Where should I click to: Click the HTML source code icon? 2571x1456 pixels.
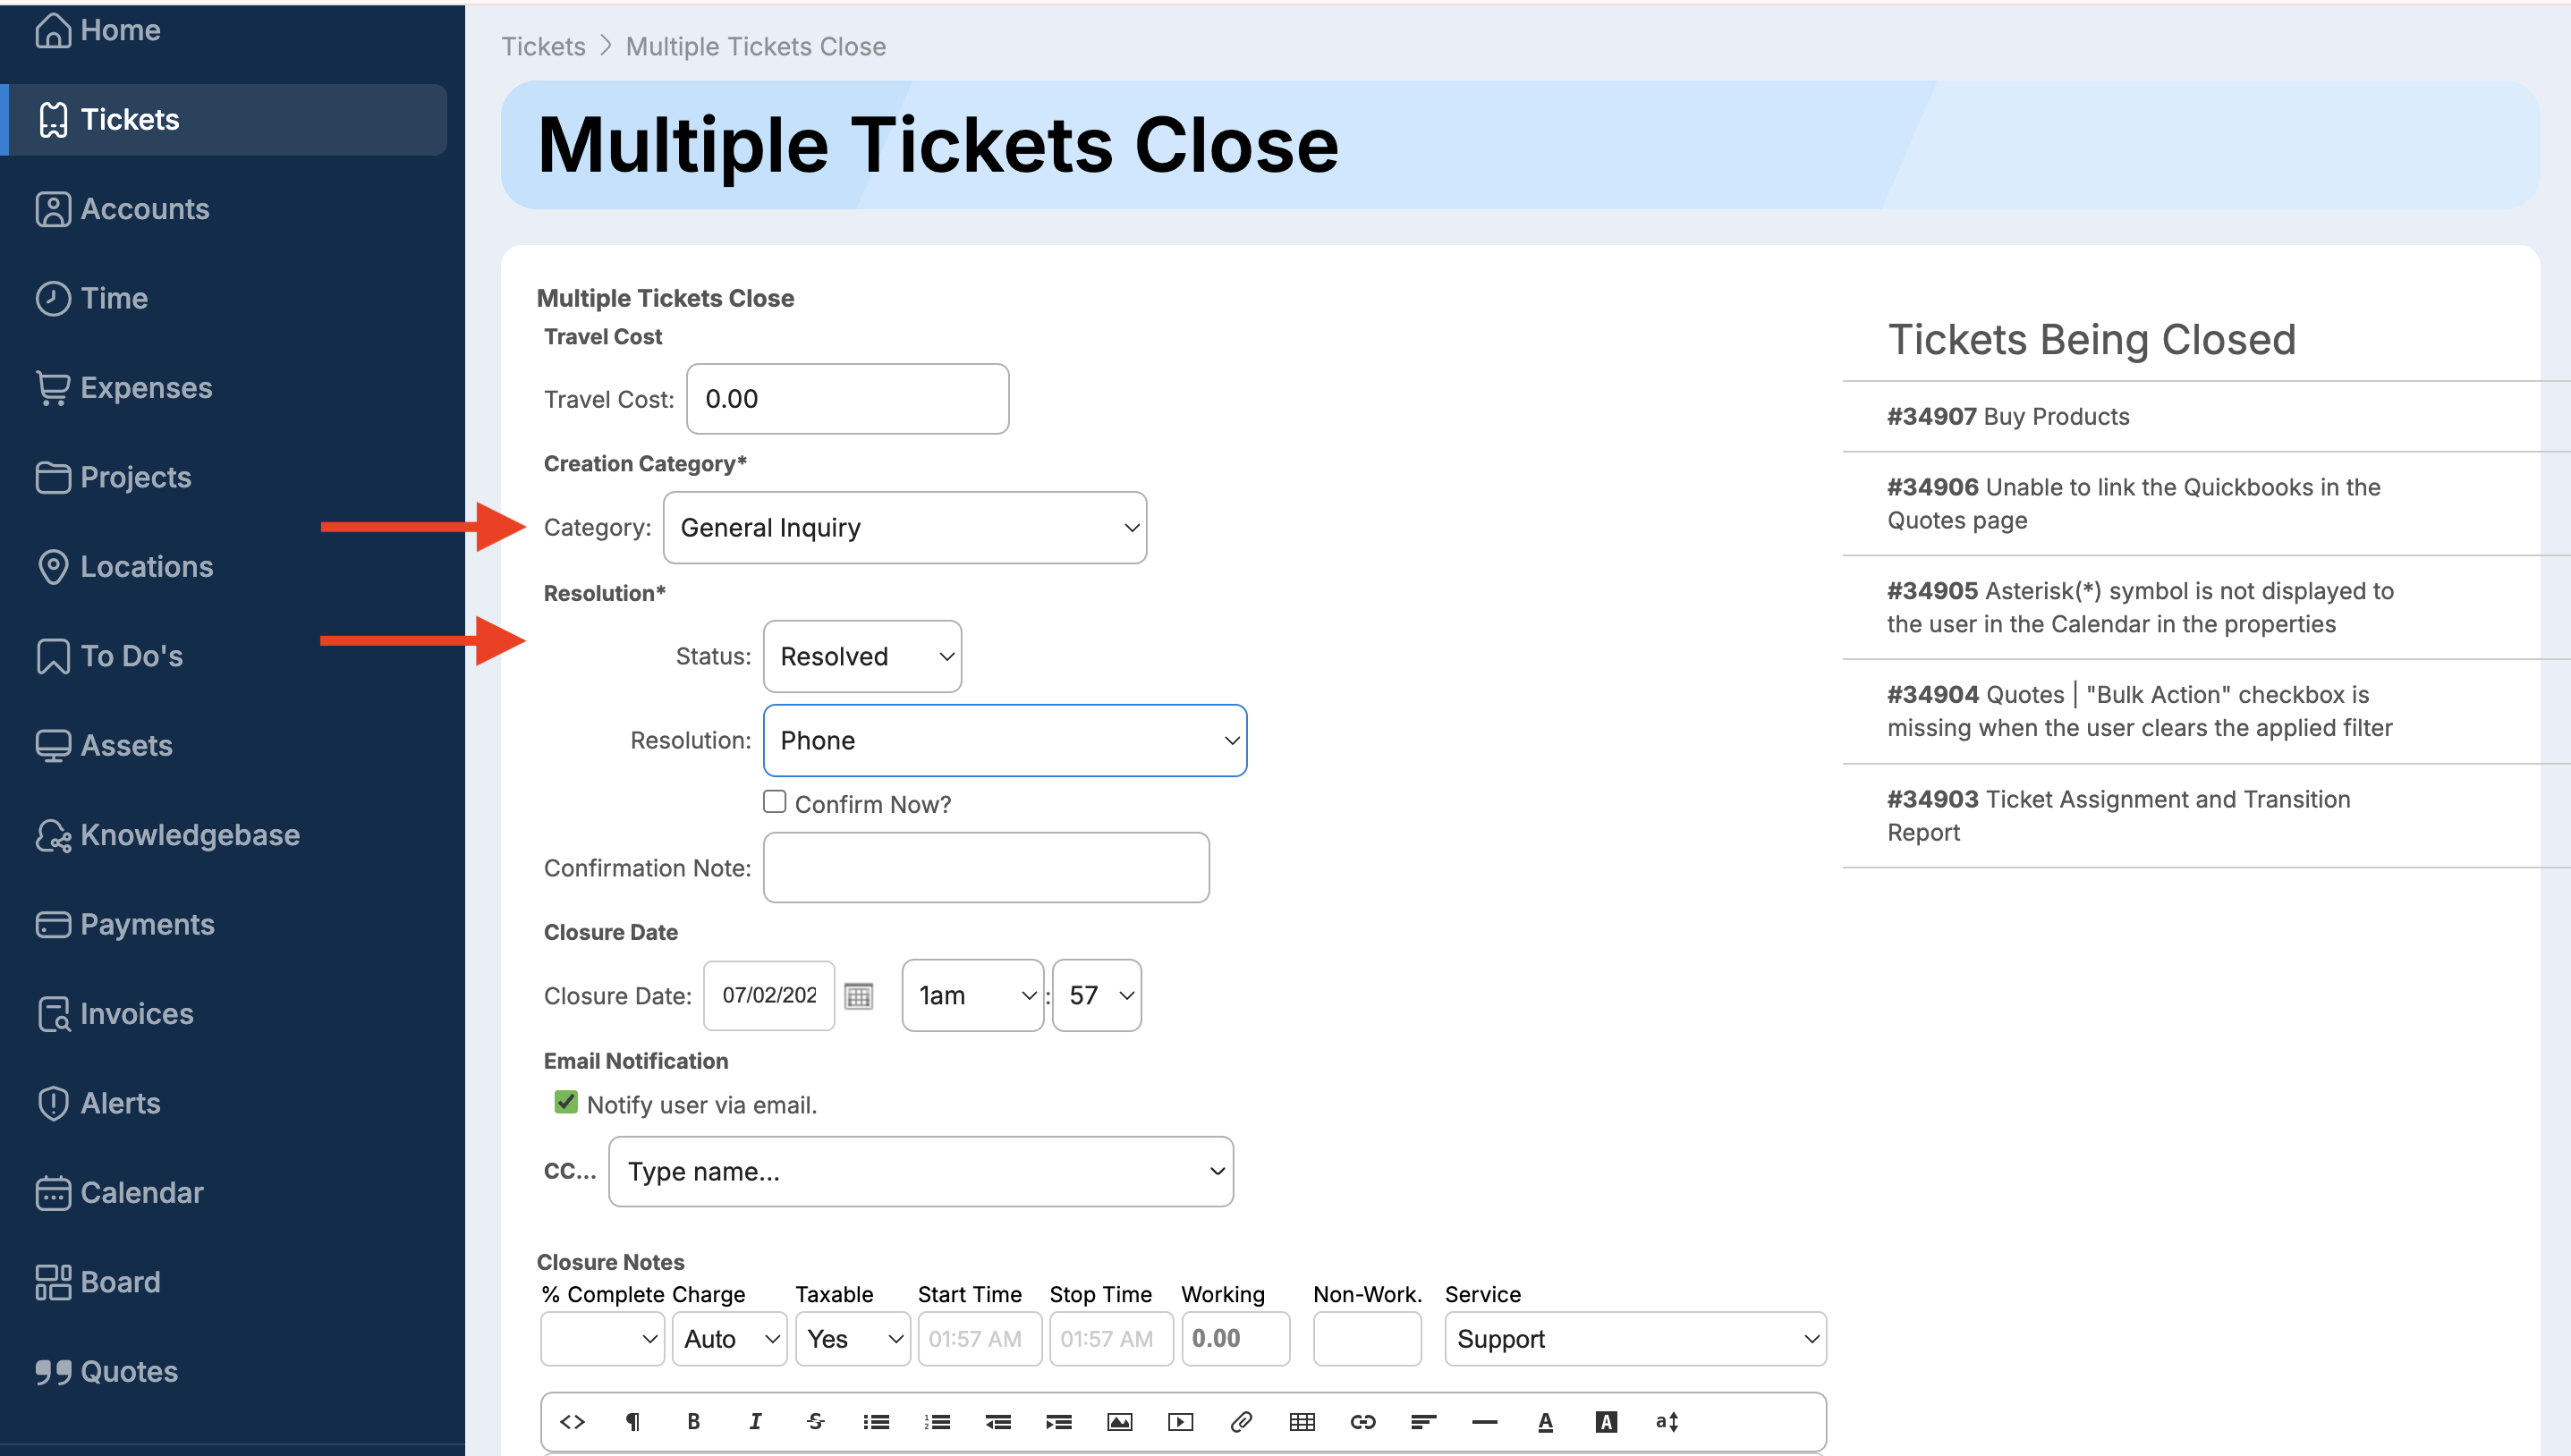(x=572, y=1421)
